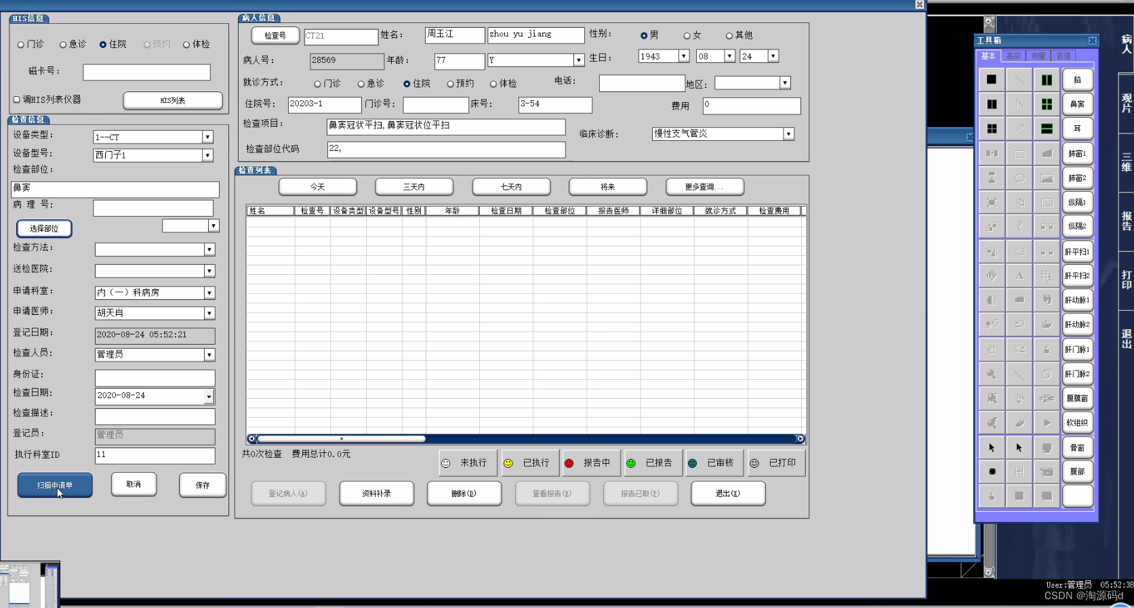Click the 资料补录 button
Viewport: 1134px width, 608px height.
376,494
